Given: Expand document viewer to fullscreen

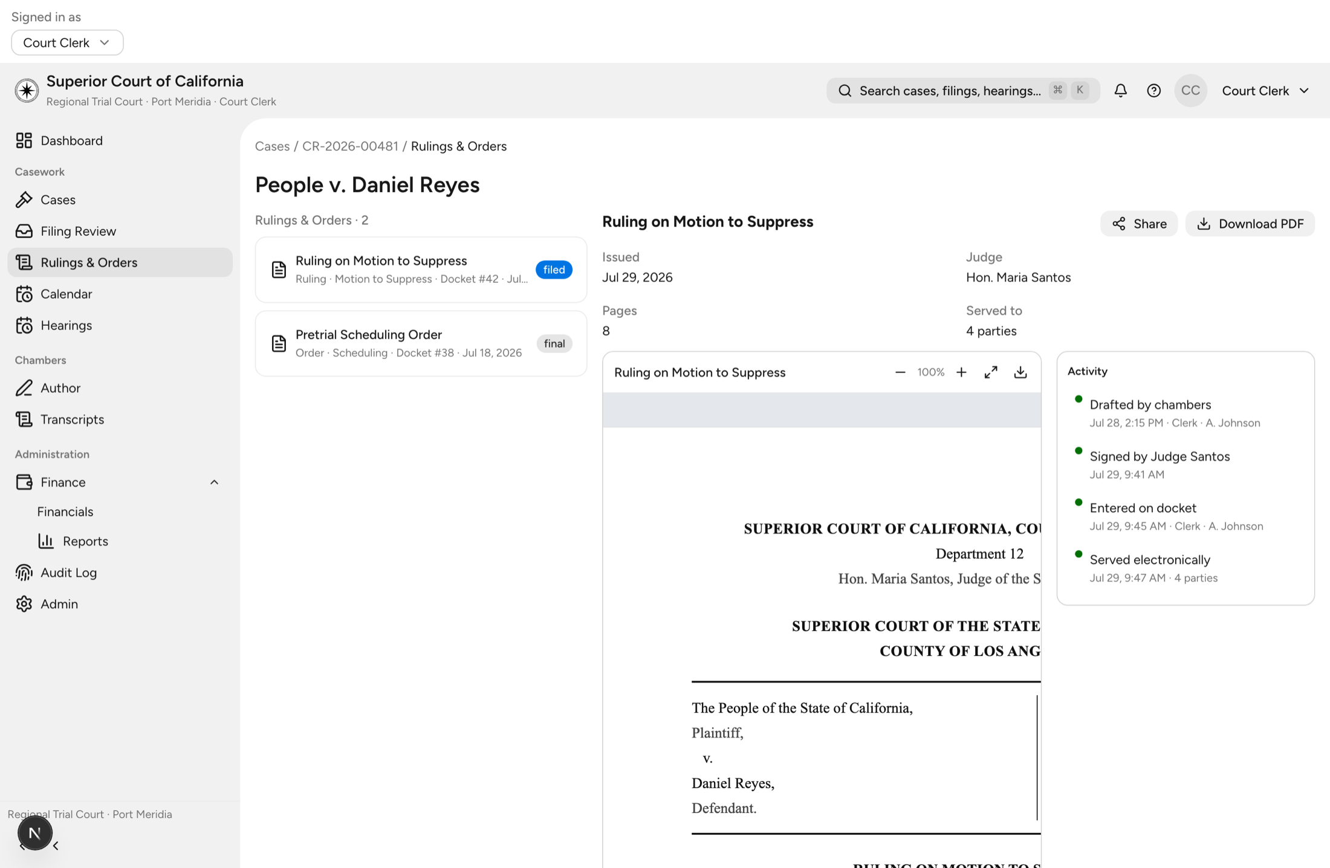Looking at the screenshot, I should point(991,372).
